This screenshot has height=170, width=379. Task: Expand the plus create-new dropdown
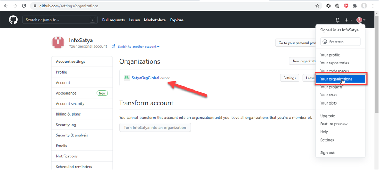(x=348, y=20)
